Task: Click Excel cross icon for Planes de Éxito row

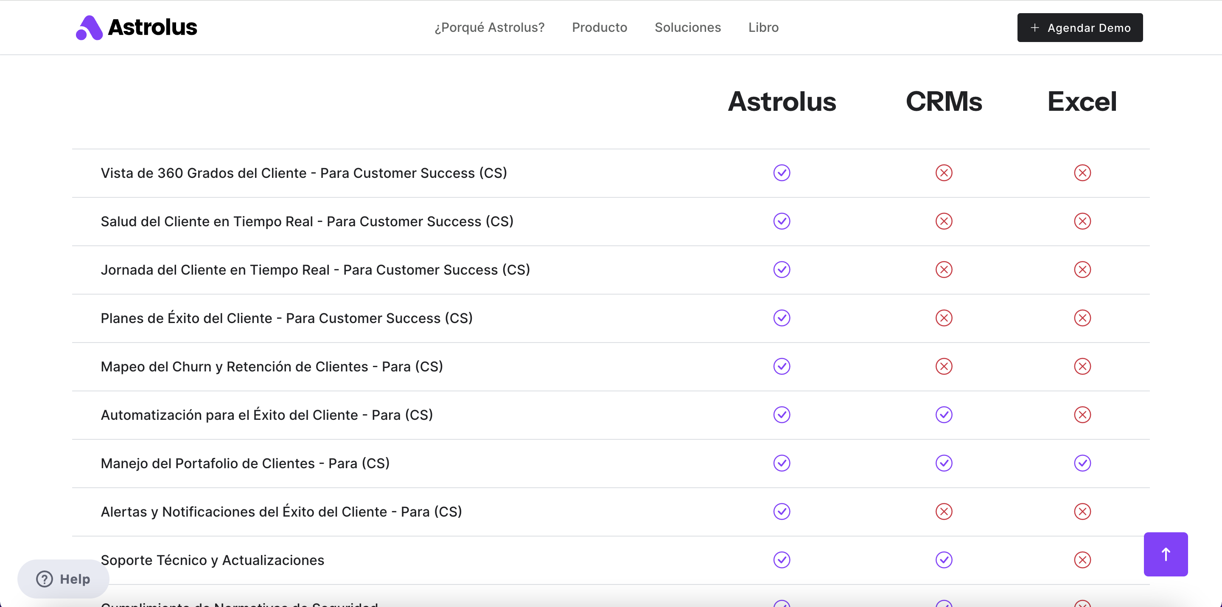Action: tap(1082, 318)
